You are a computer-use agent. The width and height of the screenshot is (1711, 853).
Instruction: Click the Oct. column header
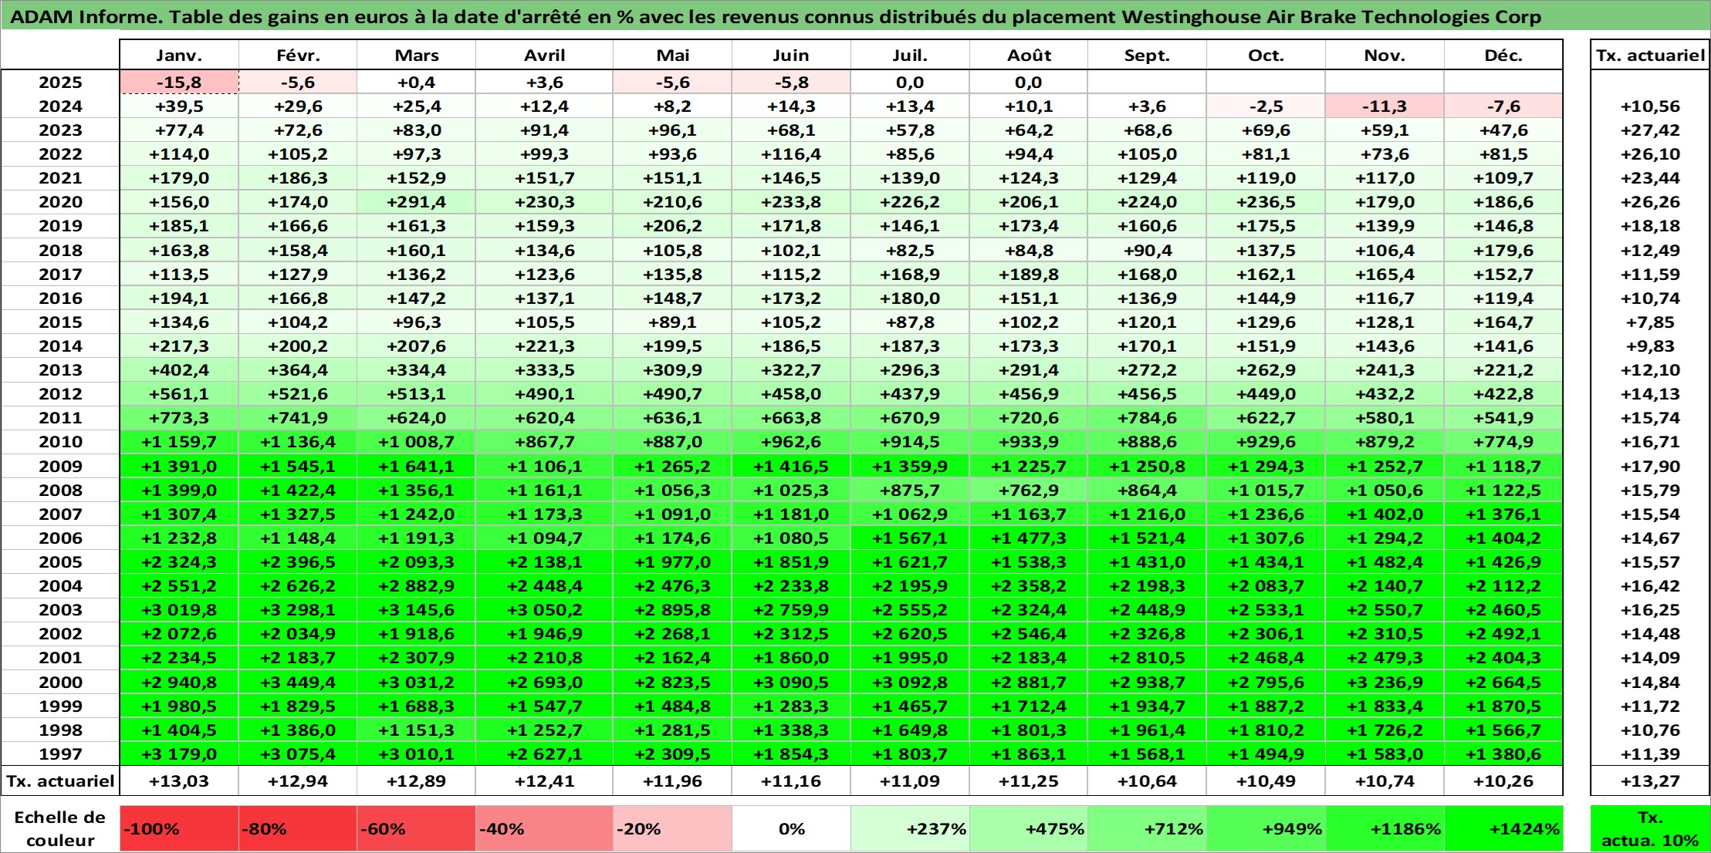1266,55
